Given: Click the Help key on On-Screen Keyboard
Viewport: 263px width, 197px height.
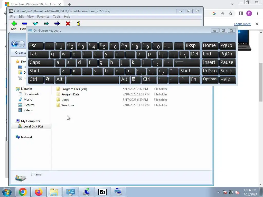Looking at the screenshot, I should click(228, 80).
